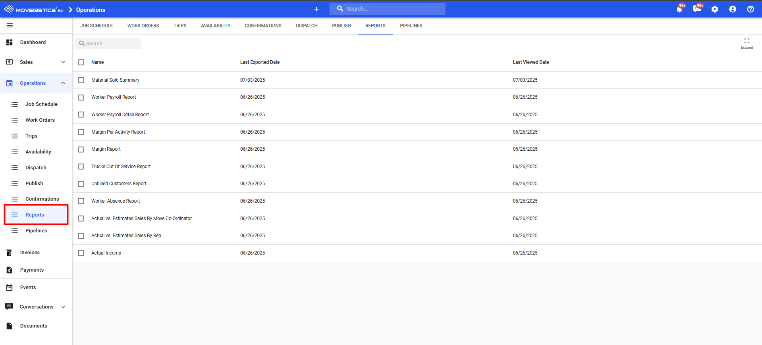Check the Material Sold Summary checkbox
The height and width of the screenshot is (345, 762).
81,80
